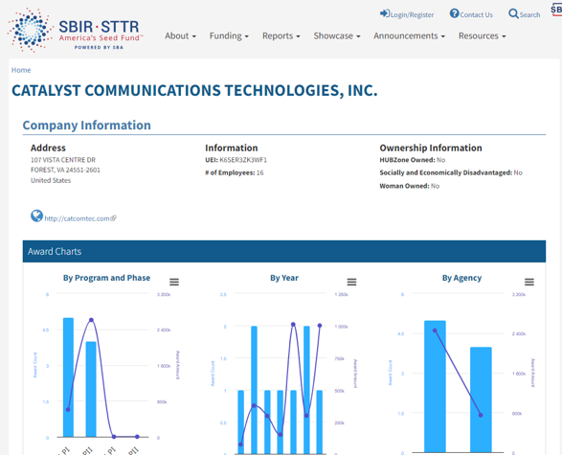Click the By Year chart title

[284, 278]
